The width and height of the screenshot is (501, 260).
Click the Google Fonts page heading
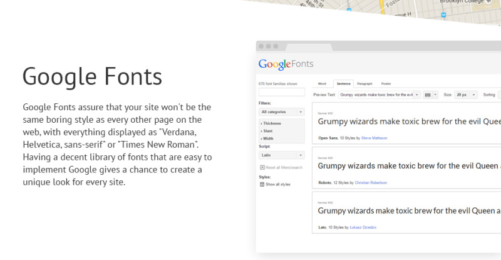[x=92, y=77]
